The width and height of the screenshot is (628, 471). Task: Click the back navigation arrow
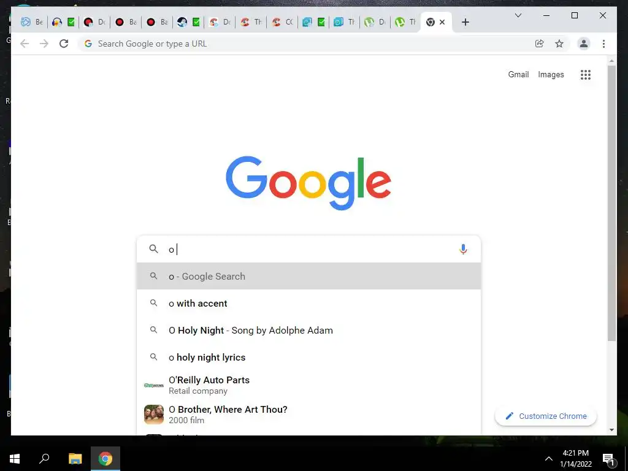tap(25, 44)
